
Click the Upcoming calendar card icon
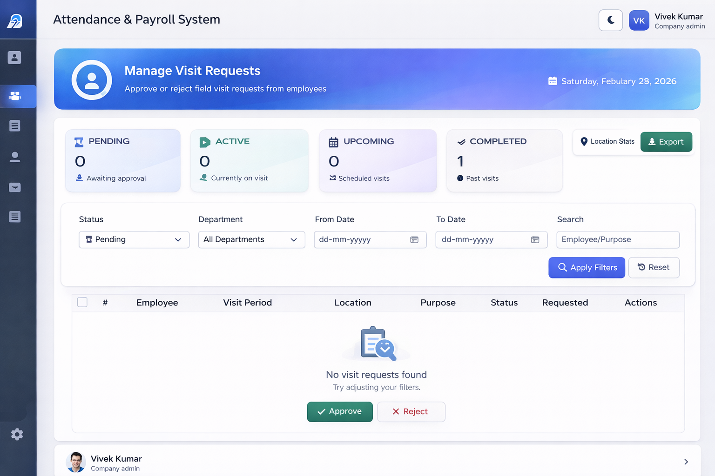pos(333,142)
